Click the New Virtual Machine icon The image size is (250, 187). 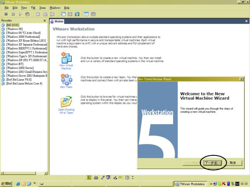66,58
